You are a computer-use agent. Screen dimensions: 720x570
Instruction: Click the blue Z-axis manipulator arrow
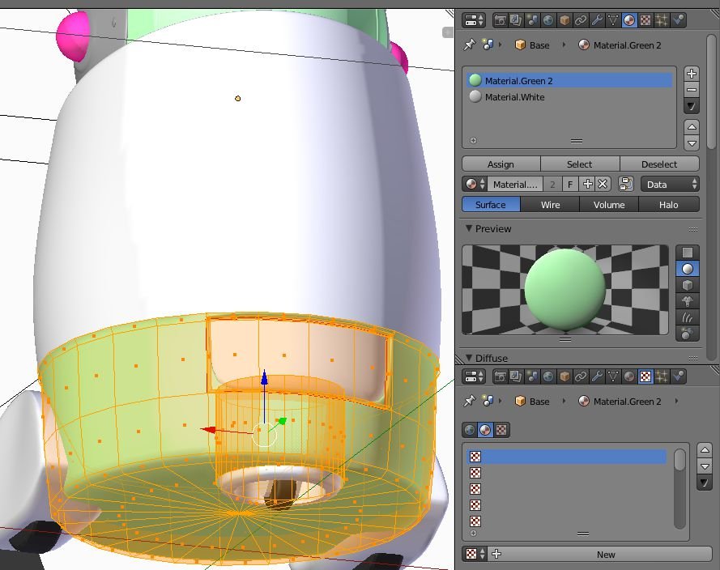click(264, 379)
